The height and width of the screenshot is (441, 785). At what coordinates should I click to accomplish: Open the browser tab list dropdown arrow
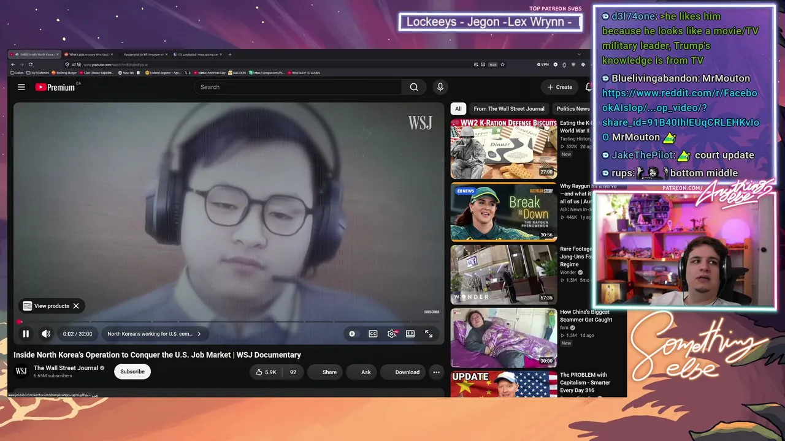[x=579, y=55]
